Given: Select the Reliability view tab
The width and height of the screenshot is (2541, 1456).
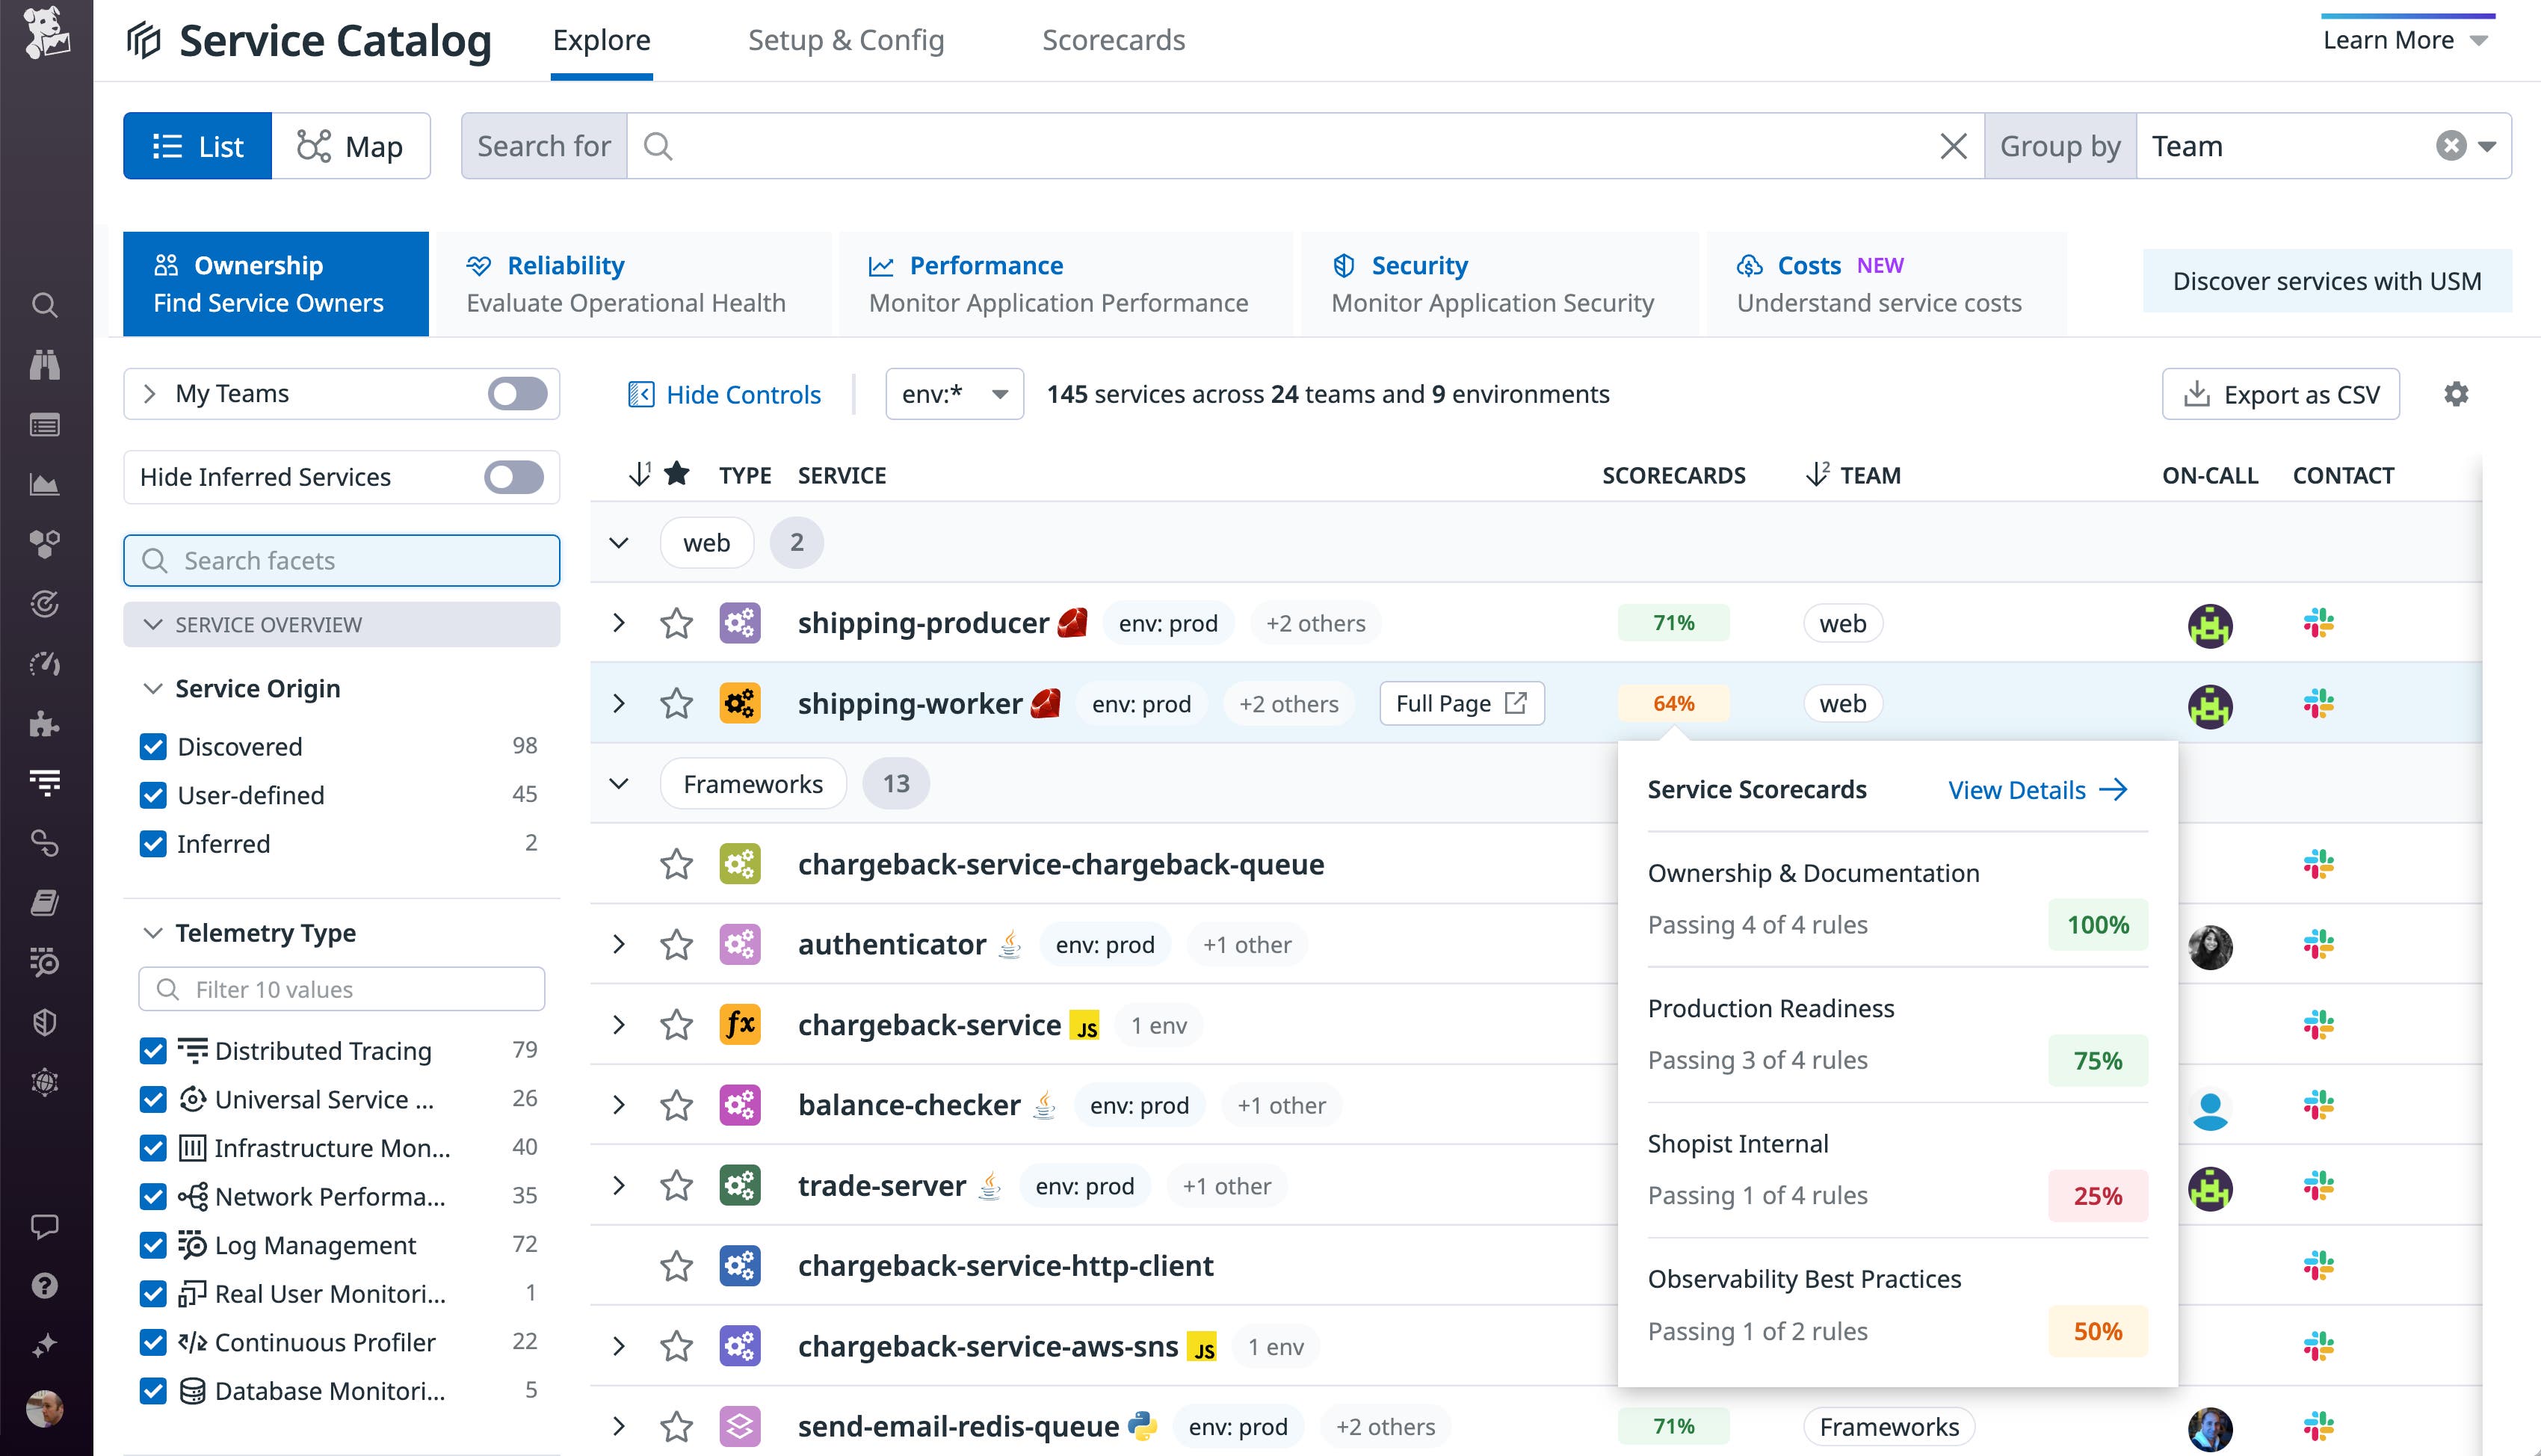Looking at the screenshot, I should coord(626,284).
